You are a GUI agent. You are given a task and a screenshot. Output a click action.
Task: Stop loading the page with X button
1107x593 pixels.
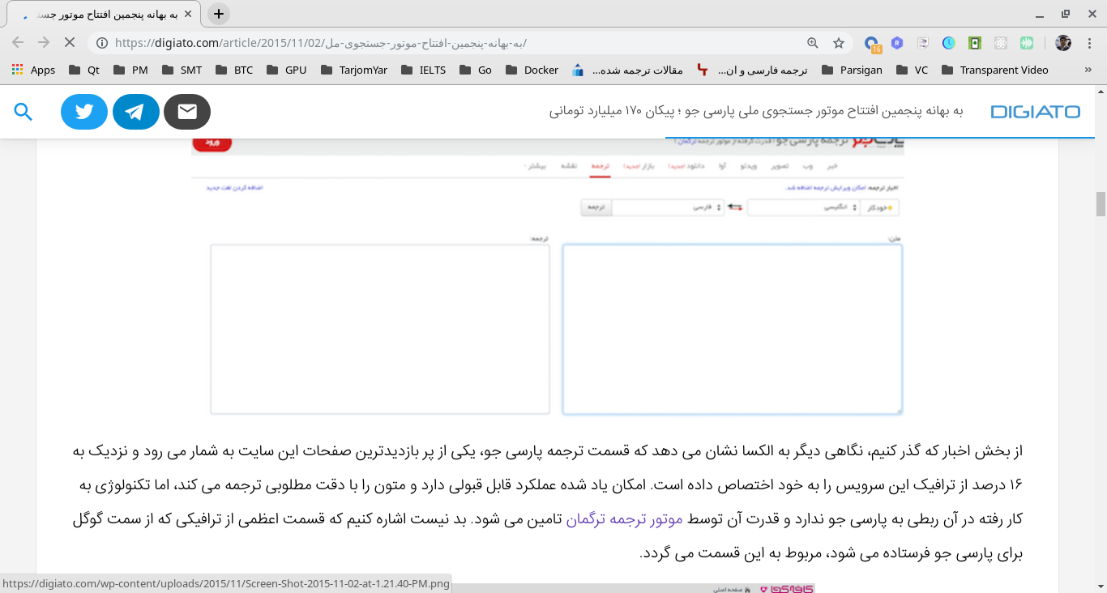point(69,43)
